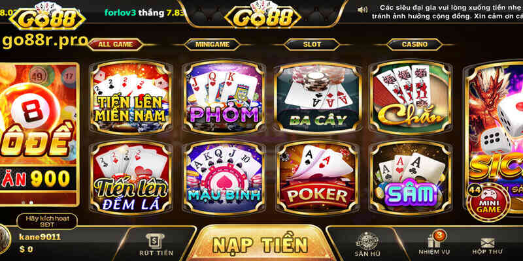Click the Lô Đề banner thumbnail
The image size is (523, 261).
[39, 134]
